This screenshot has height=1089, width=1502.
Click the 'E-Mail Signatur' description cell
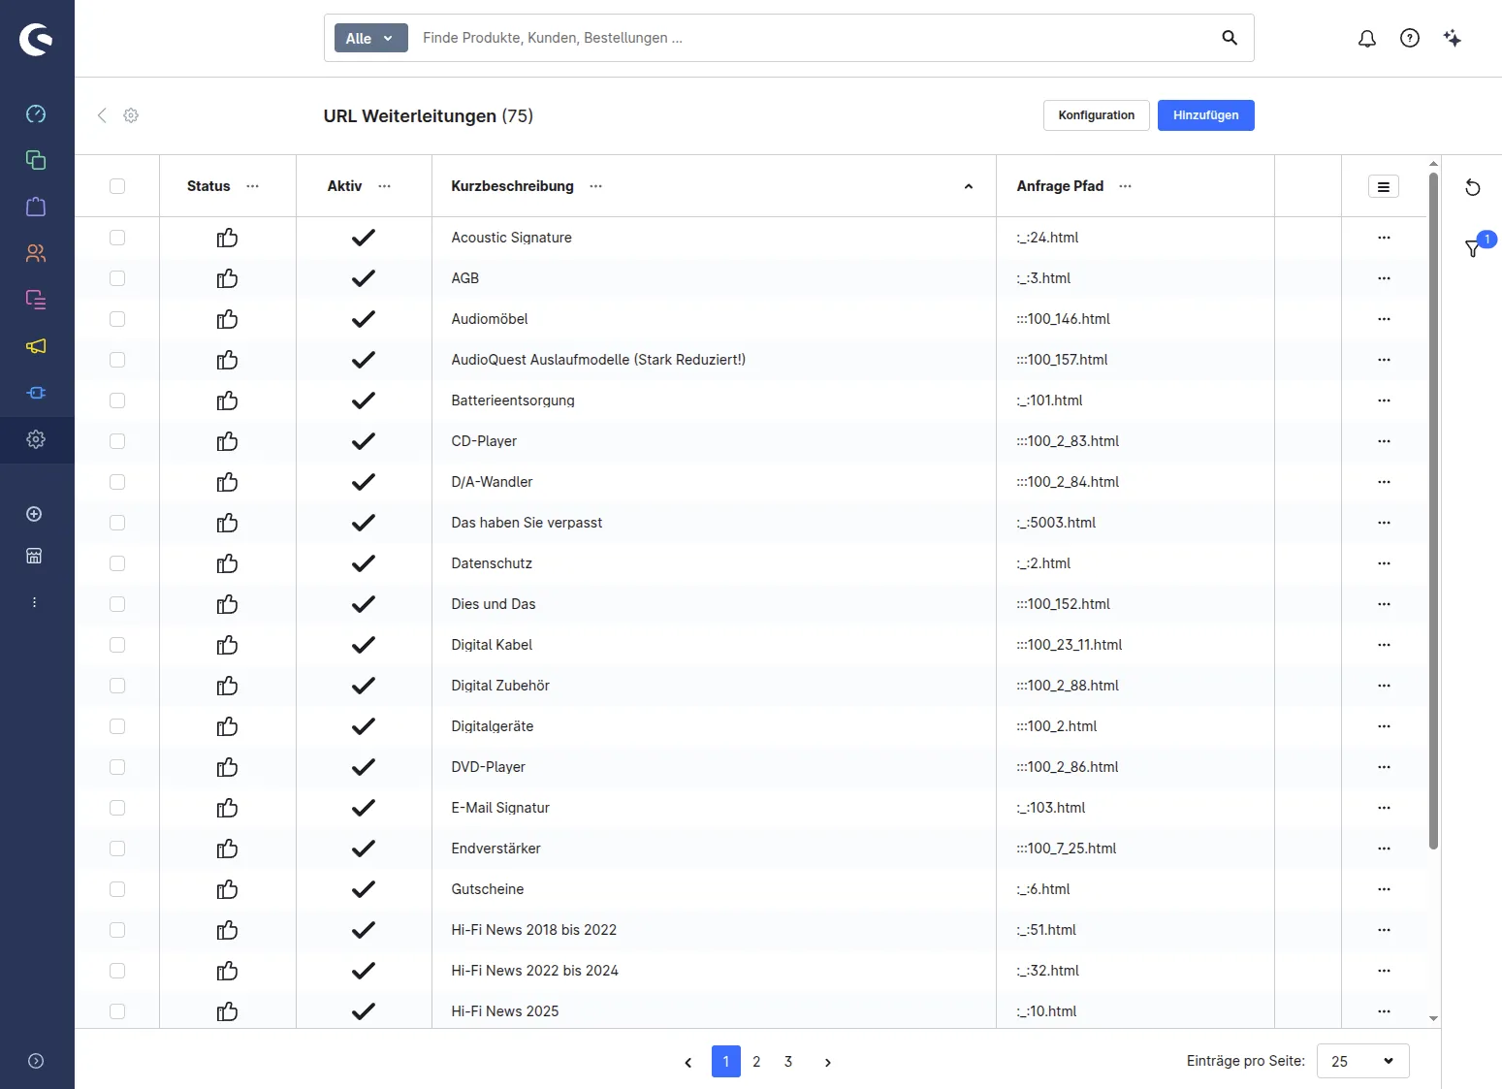714,808
